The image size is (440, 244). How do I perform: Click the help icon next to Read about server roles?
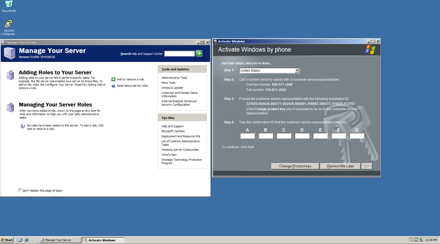113,86
